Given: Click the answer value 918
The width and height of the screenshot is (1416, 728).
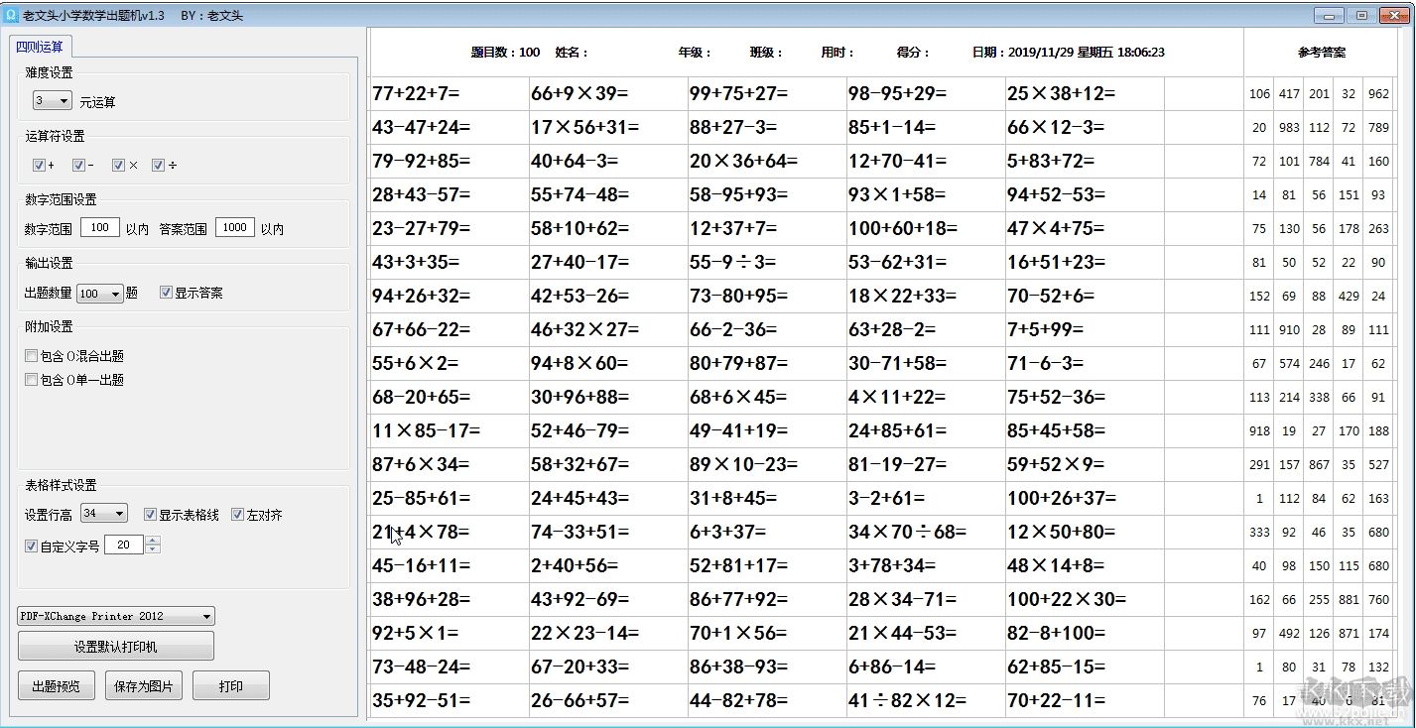Looking at the screenshot, I should point(1259,431).
